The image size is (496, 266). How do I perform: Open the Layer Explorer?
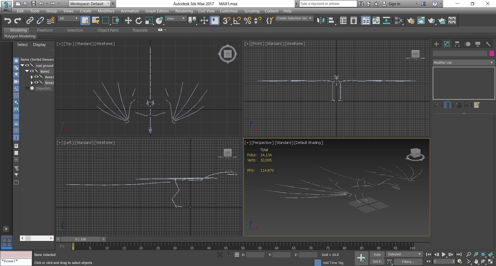[x=354, y=20]
